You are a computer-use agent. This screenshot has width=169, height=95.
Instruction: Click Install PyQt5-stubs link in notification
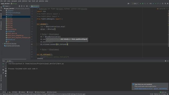pyautogui.click(x=143, y=89)
